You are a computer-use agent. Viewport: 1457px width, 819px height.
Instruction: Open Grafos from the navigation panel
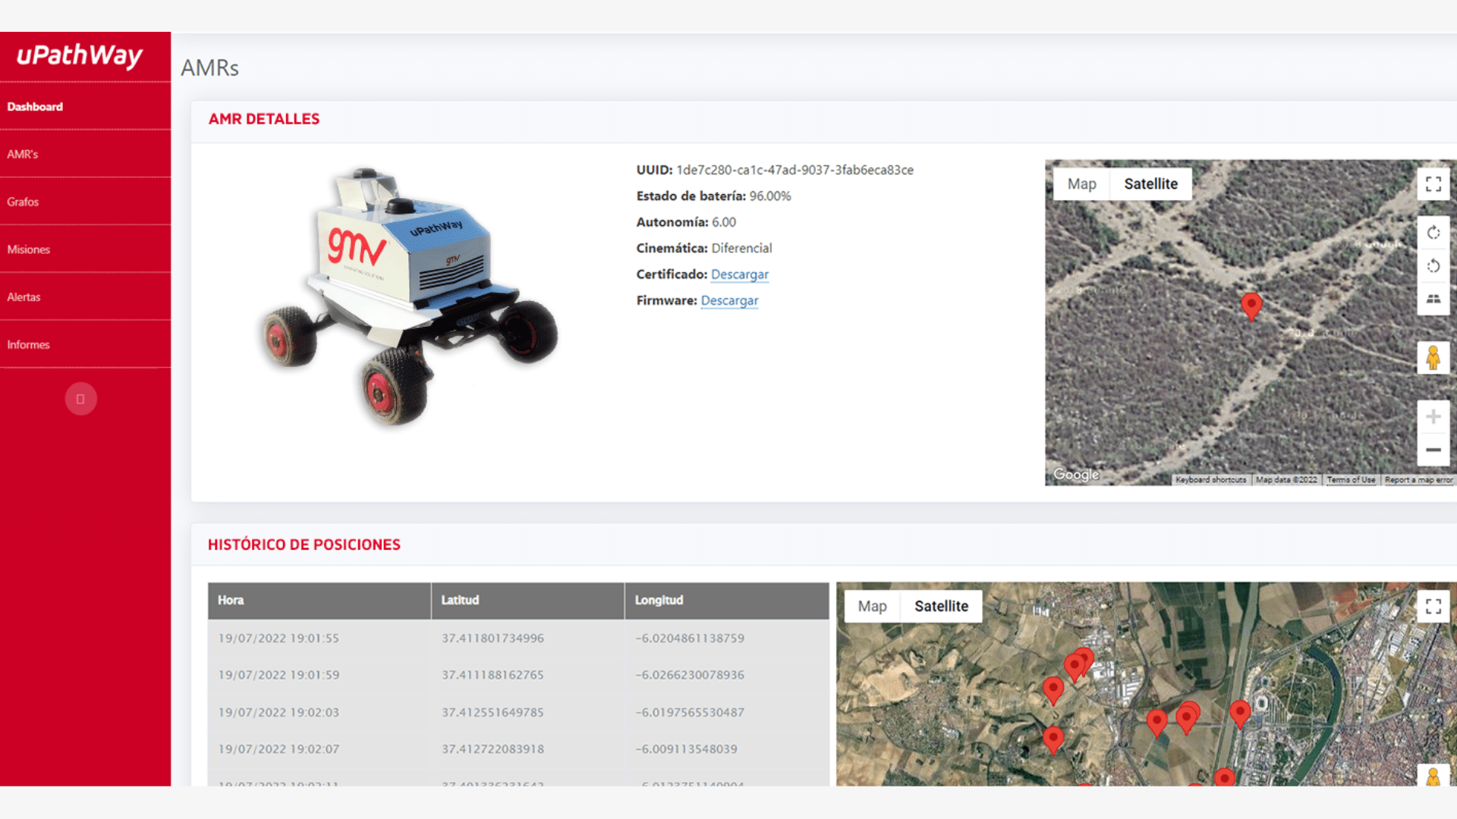tap(22, 201)
